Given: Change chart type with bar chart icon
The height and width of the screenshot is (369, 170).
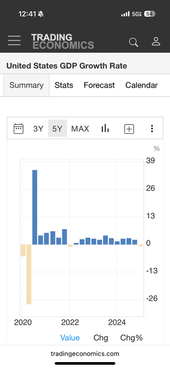Looking at the screenshot, I should click(105, 128).
